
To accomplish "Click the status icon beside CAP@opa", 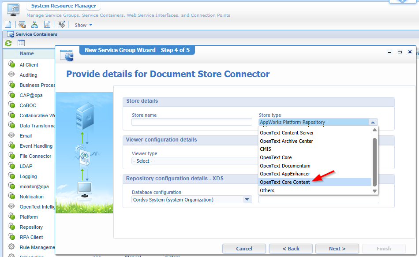I will (11, 95).
